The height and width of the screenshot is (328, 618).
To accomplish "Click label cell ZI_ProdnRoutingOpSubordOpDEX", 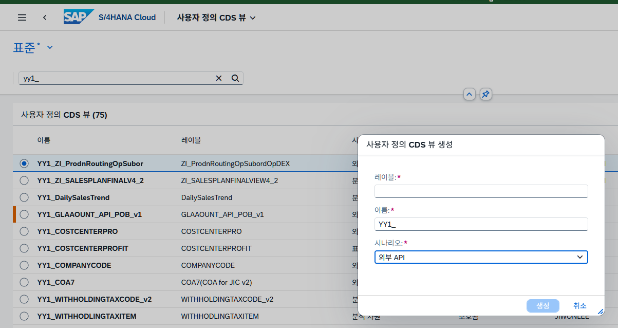I will [236, 163].
